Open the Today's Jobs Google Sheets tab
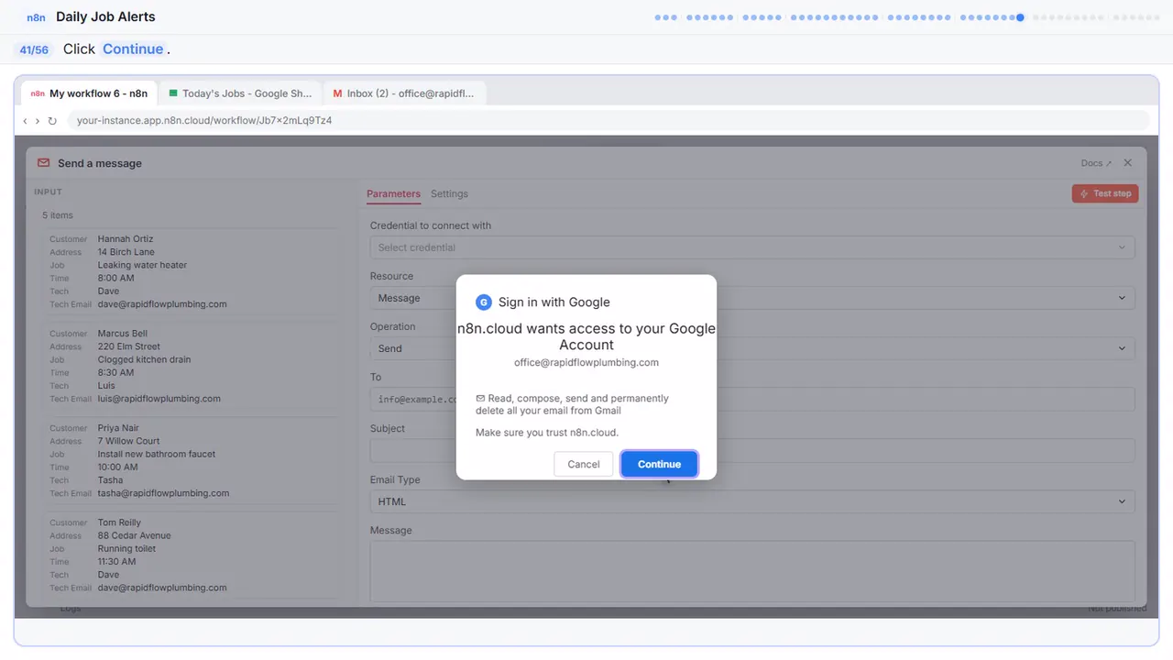This screenshot has width=1173, height=660. [x=240, y=93]
